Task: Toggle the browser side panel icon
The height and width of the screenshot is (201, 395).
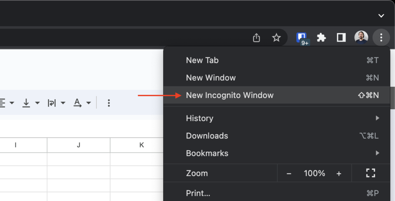Action: coord(341,37)
